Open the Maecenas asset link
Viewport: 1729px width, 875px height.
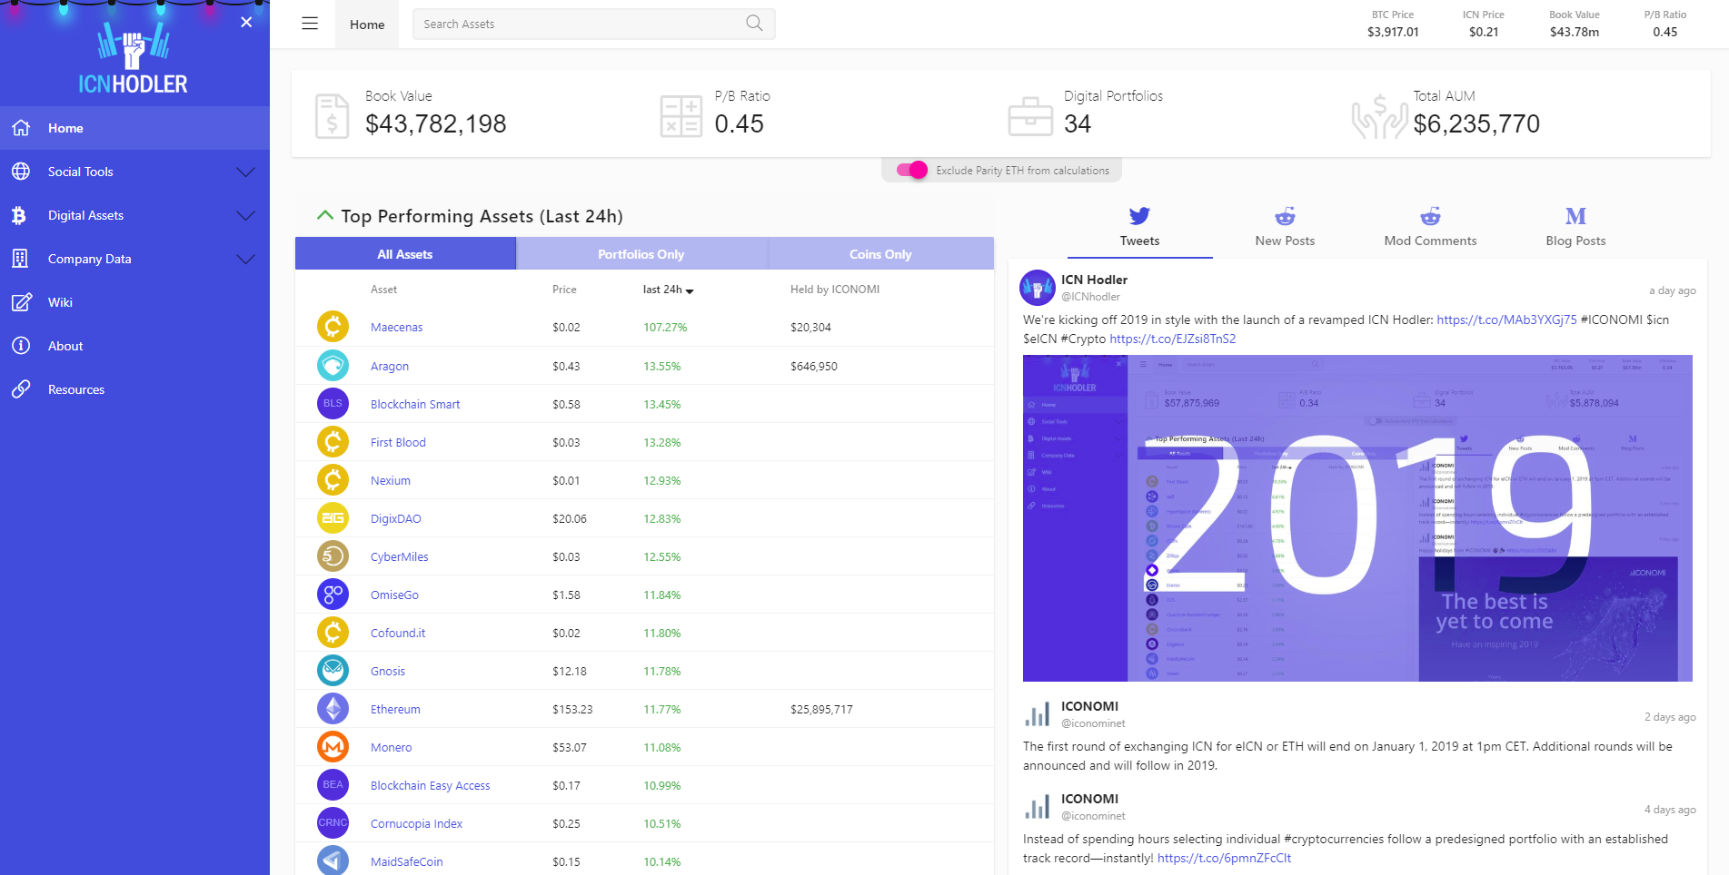[396, 328]
